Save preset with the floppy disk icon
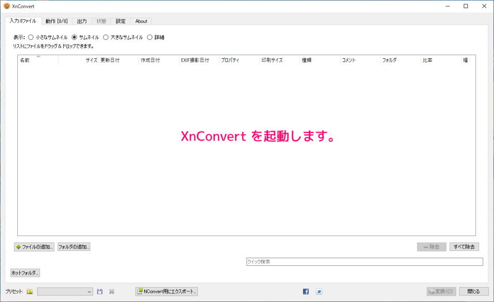The width and height of the screenshot is (494, 302). coord(100,291)
